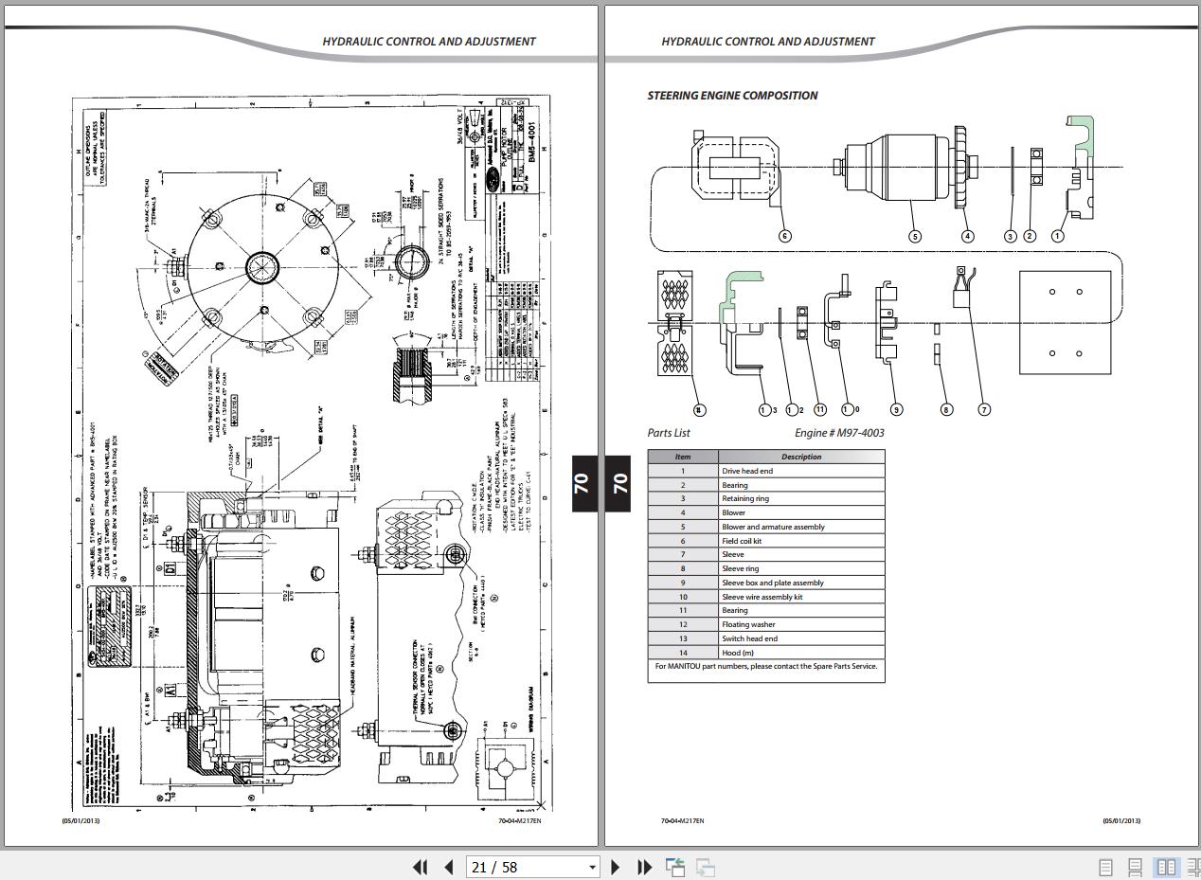The image size is (1201, 880).
Task: Click callout number 9 in the diagram
Action: point(896,409)
